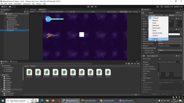Select the Player tag option
Image resolution: width=184 pixels, height=103 pixels.
click(158, 31)
